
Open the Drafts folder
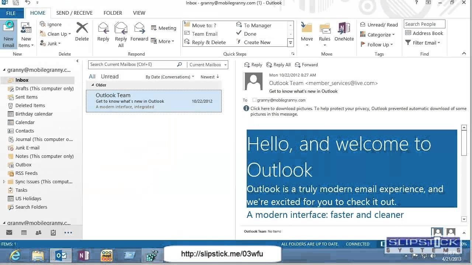pyautogui.click(x=41, y=88)
